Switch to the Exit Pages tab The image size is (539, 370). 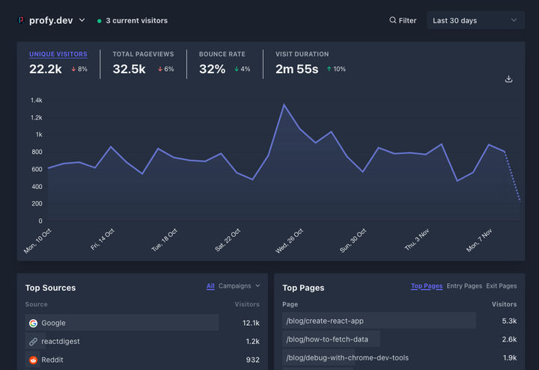coord(502,286)
